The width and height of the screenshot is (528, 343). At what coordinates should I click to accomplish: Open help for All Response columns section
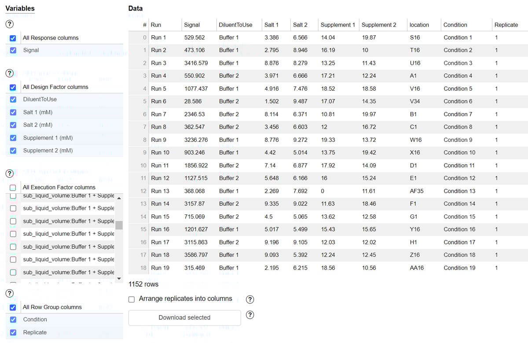(10, 24)
